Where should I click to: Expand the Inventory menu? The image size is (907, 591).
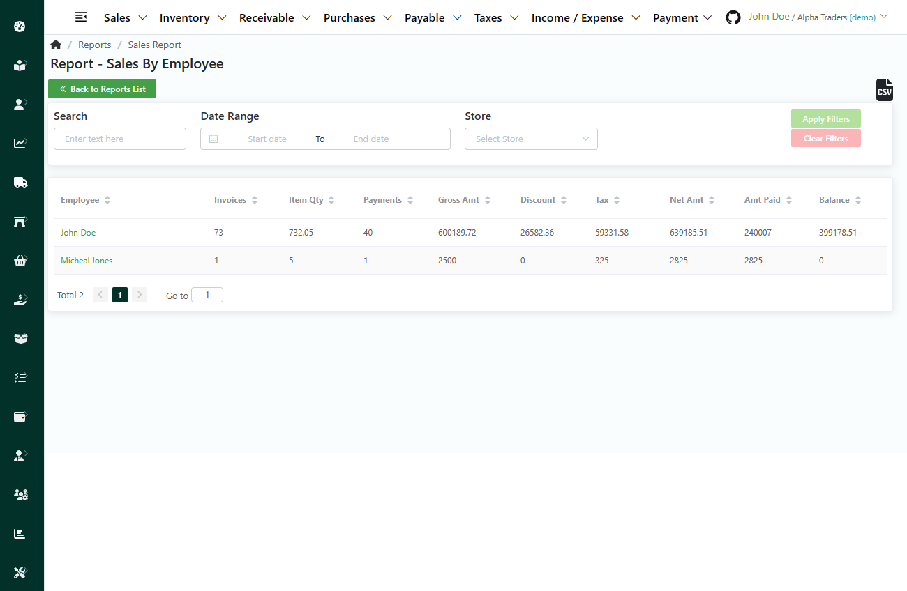pos(193,18)
